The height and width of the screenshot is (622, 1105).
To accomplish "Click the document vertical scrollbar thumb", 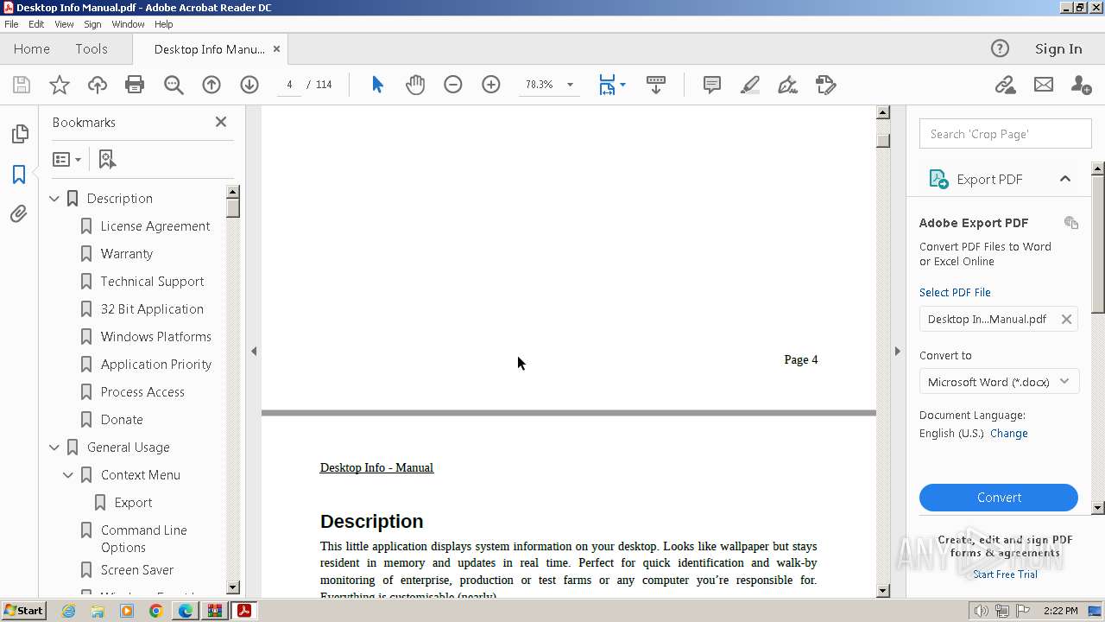I will click(883, 140).
